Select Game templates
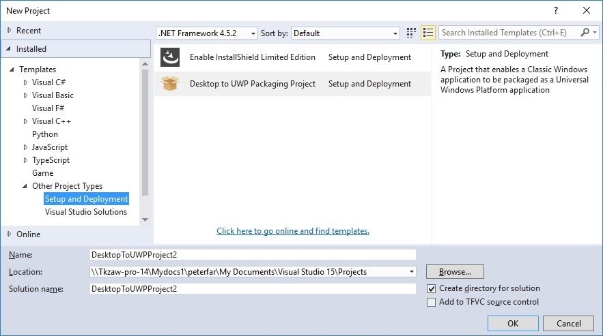This screenshot has width=603, height=336. [43, 173]
